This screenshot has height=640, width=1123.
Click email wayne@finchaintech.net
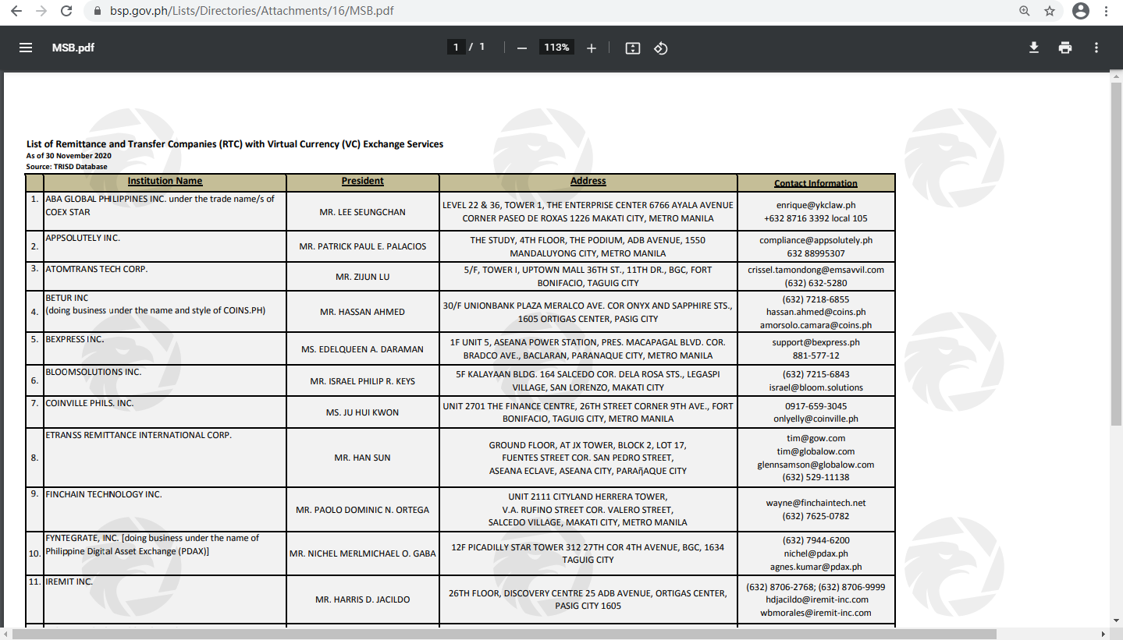pyautogui.click(x=816, y=503)
